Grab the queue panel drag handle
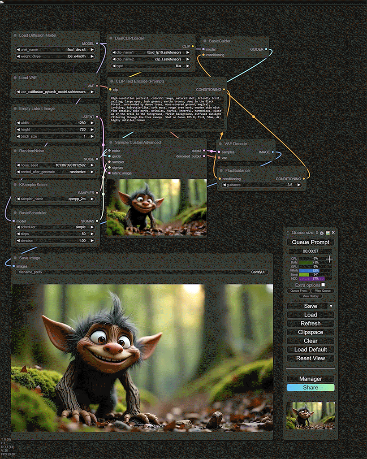 pyautogui.click(x=288, y=233)
